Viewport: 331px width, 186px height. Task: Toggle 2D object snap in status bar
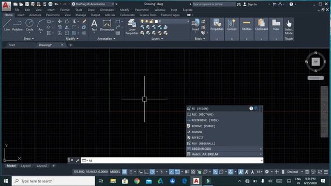coord(177,172)
